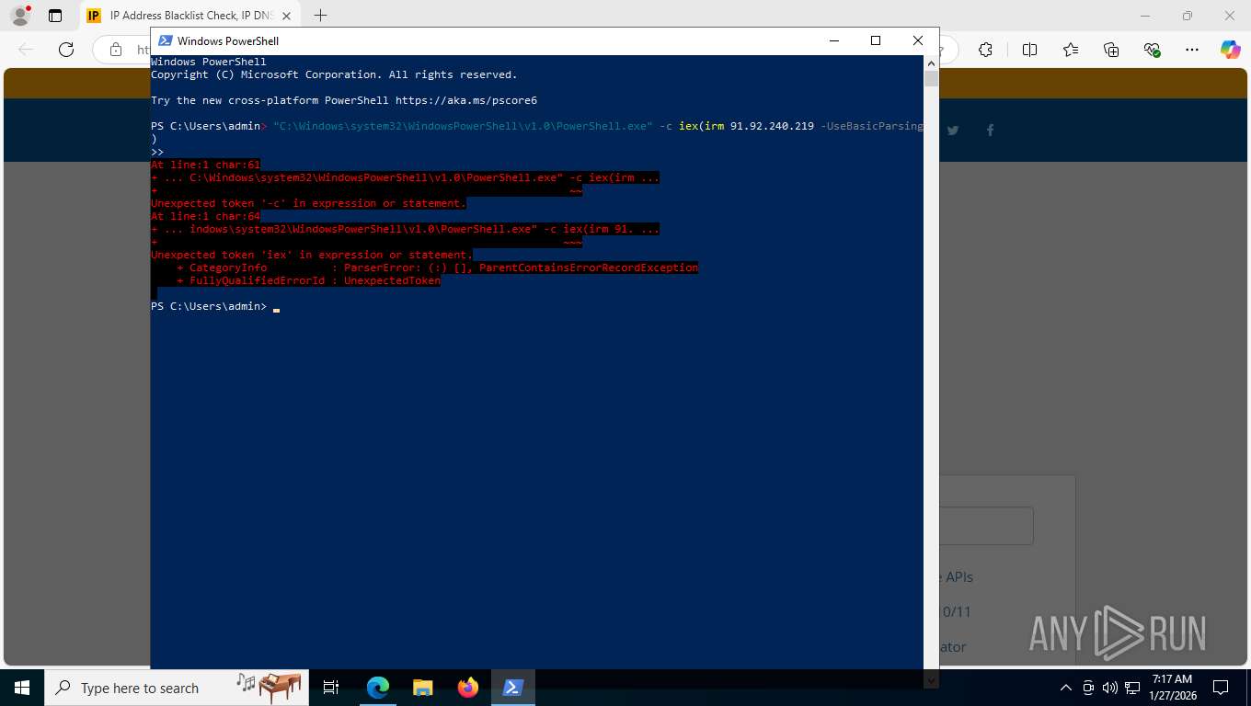The height and width of the screenshot is (706, 1251).
Task: Minimize the PowerShell window
Action: (x=833, y=40)
